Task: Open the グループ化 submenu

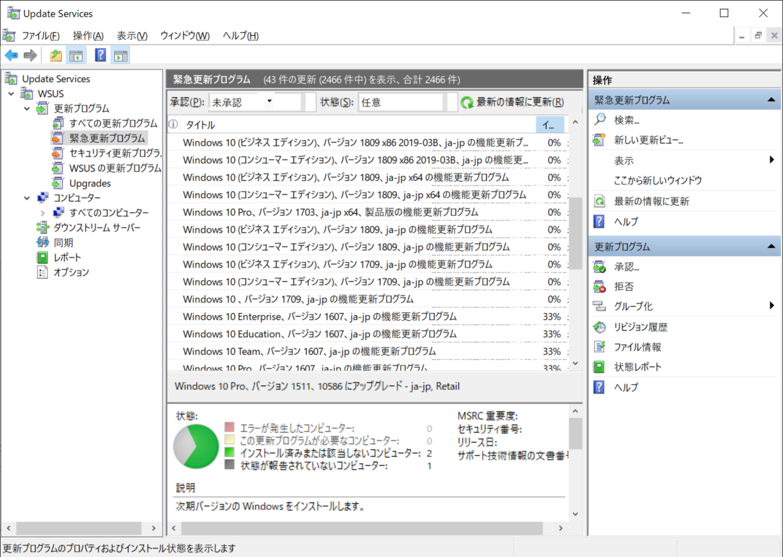Action: [633, 307]
